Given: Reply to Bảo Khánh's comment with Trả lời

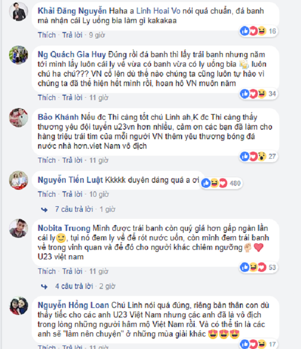Looking at the screenshot, I should [x=72, y=160].
